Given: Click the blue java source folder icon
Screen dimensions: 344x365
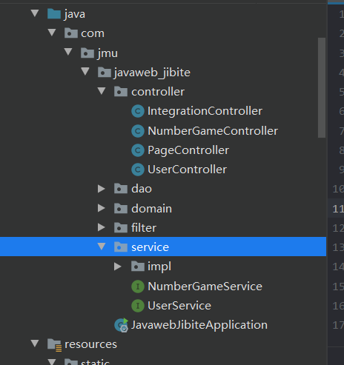Looking at the screenshot, I should [54, 14].
